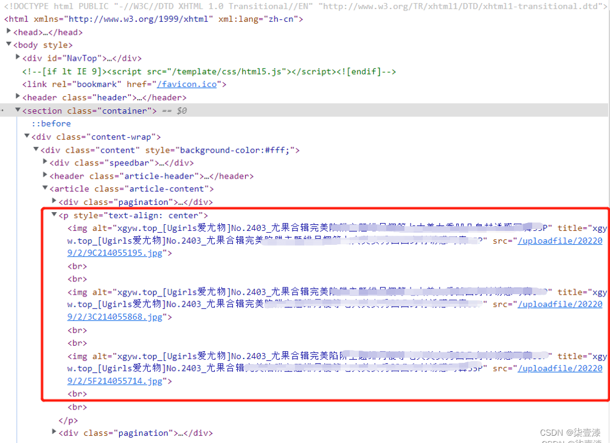Click the "zh-cn" xml:lang attribute value
The image size is (610, 443).
[281, 19]
